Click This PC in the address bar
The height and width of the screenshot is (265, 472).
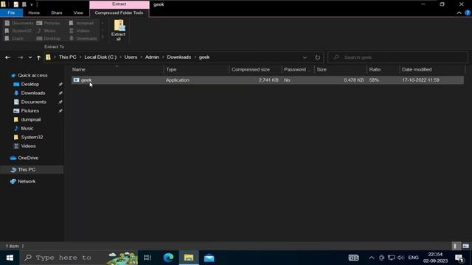[x=67, y=57]
